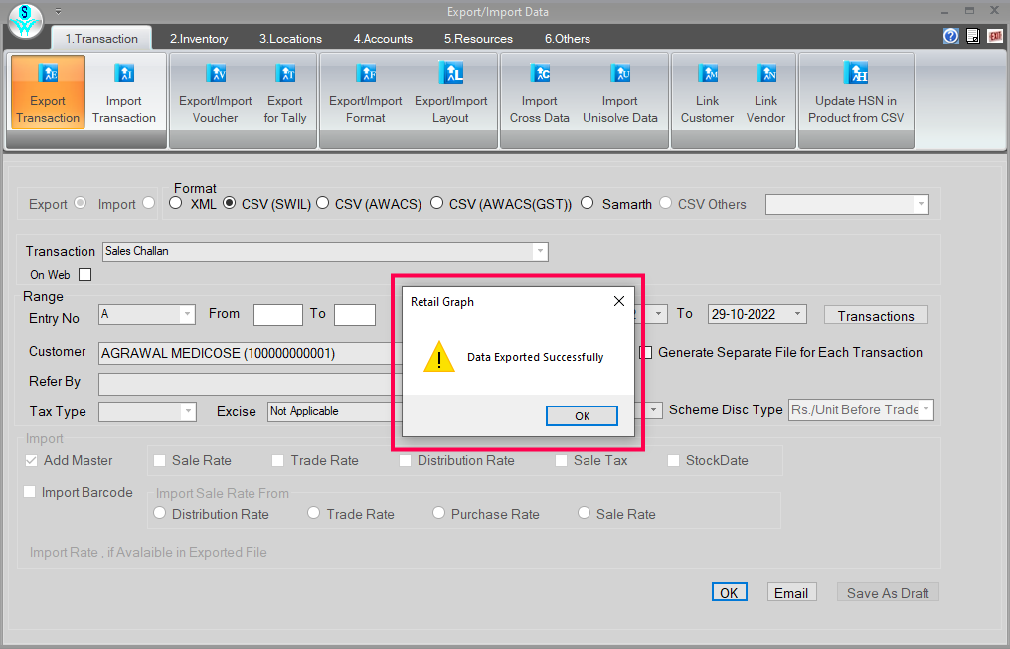Open Export/Import Layout tool
The image size is (1010, 649).
[x=451, y=92]
